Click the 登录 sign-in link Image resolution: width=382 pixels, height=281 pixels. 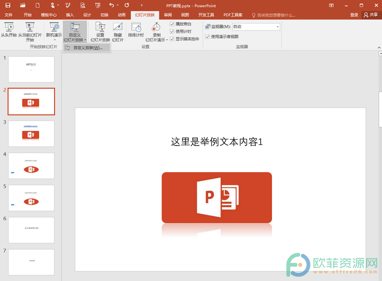point(354,15)
